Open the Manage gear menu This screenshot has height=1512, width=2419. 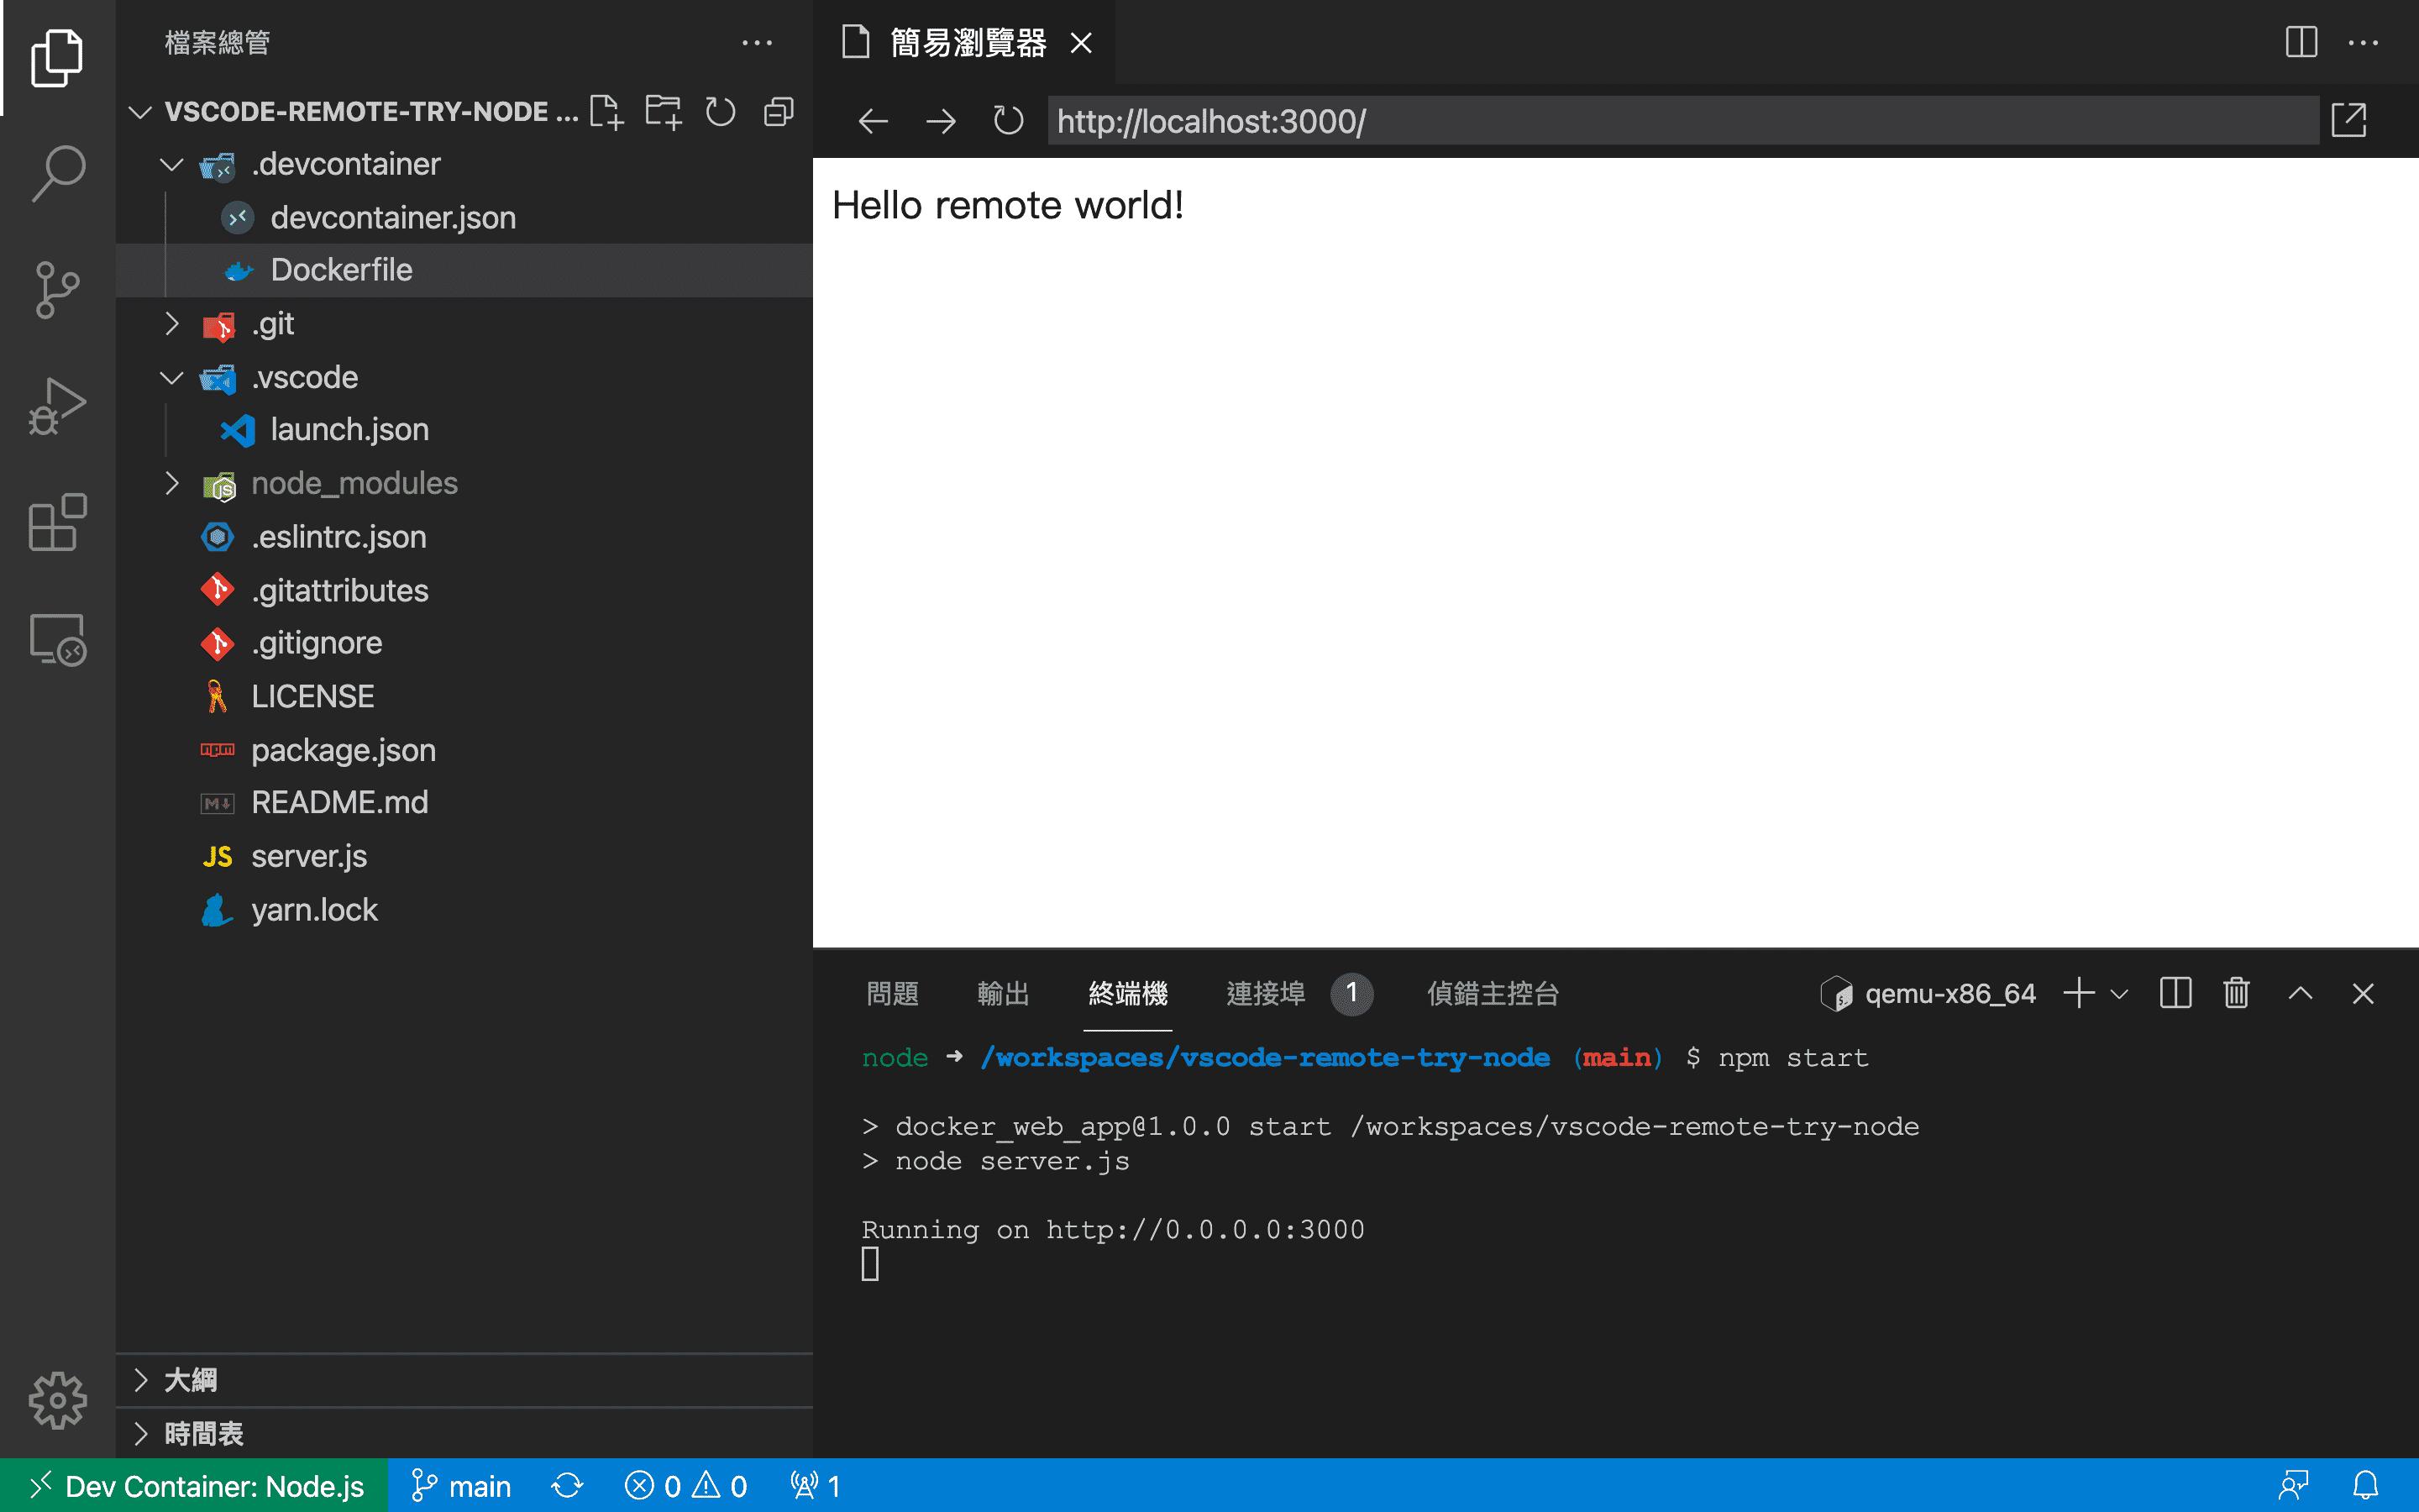click(x=57, y=1400)
